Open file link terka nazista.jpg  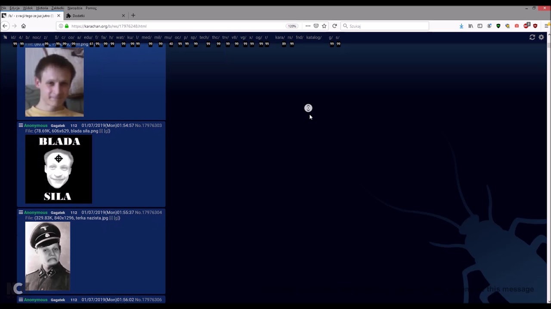(x=92, y=218)
